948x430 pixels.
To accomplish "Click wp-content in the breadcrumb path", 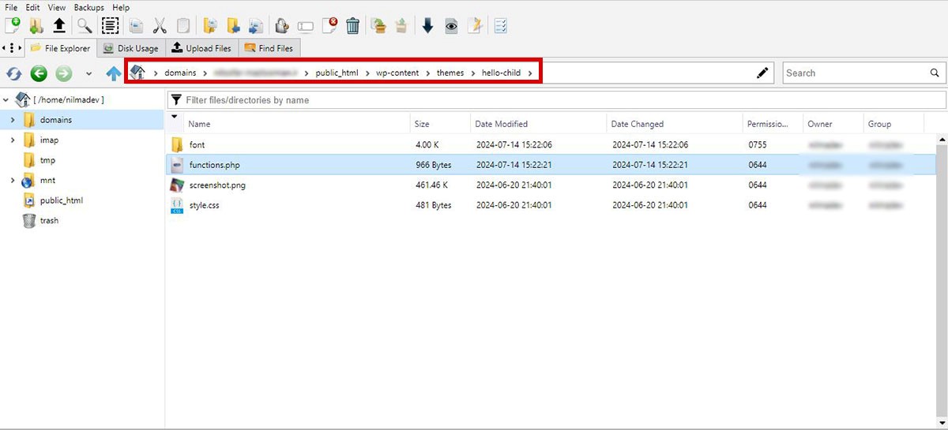I will [x=399, y=73].
